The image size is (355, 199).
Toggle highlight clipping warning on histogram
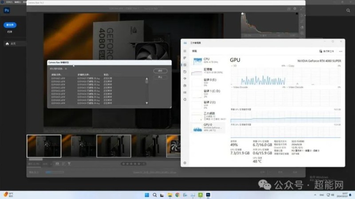click(x=297, y=14)
